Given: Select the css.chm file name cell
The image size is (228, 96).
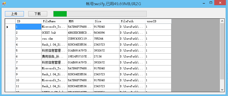Looking at the screenshot, I should pyautogui.click(x=54, y=39).
